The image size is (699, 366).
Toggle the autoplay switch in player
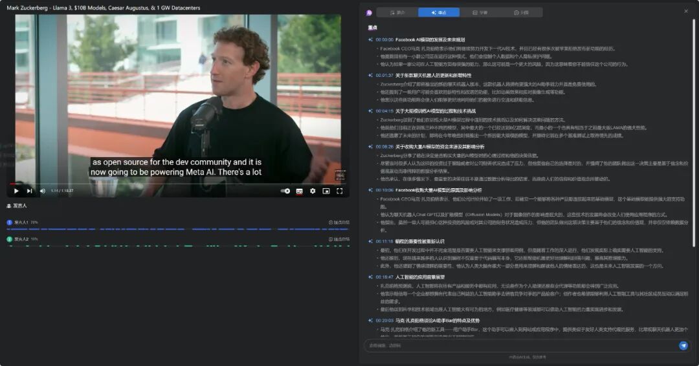click(x=285, y=191)
